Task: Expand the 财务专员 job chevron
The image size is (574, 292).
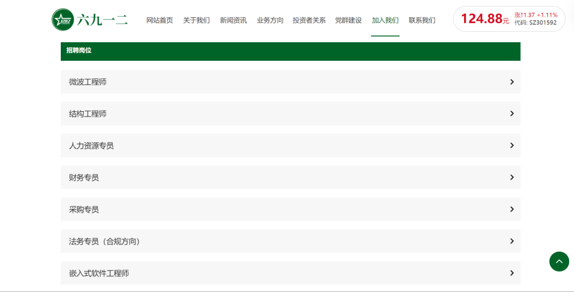Action: (512, 178)
